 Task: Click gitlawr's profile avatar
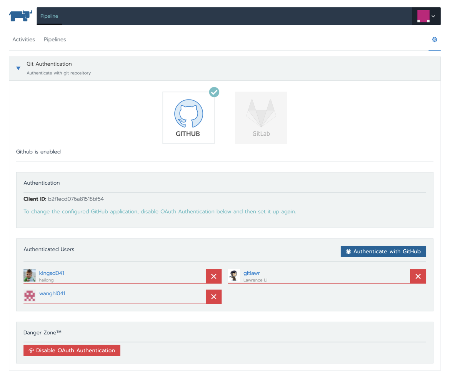coord(234,275)
